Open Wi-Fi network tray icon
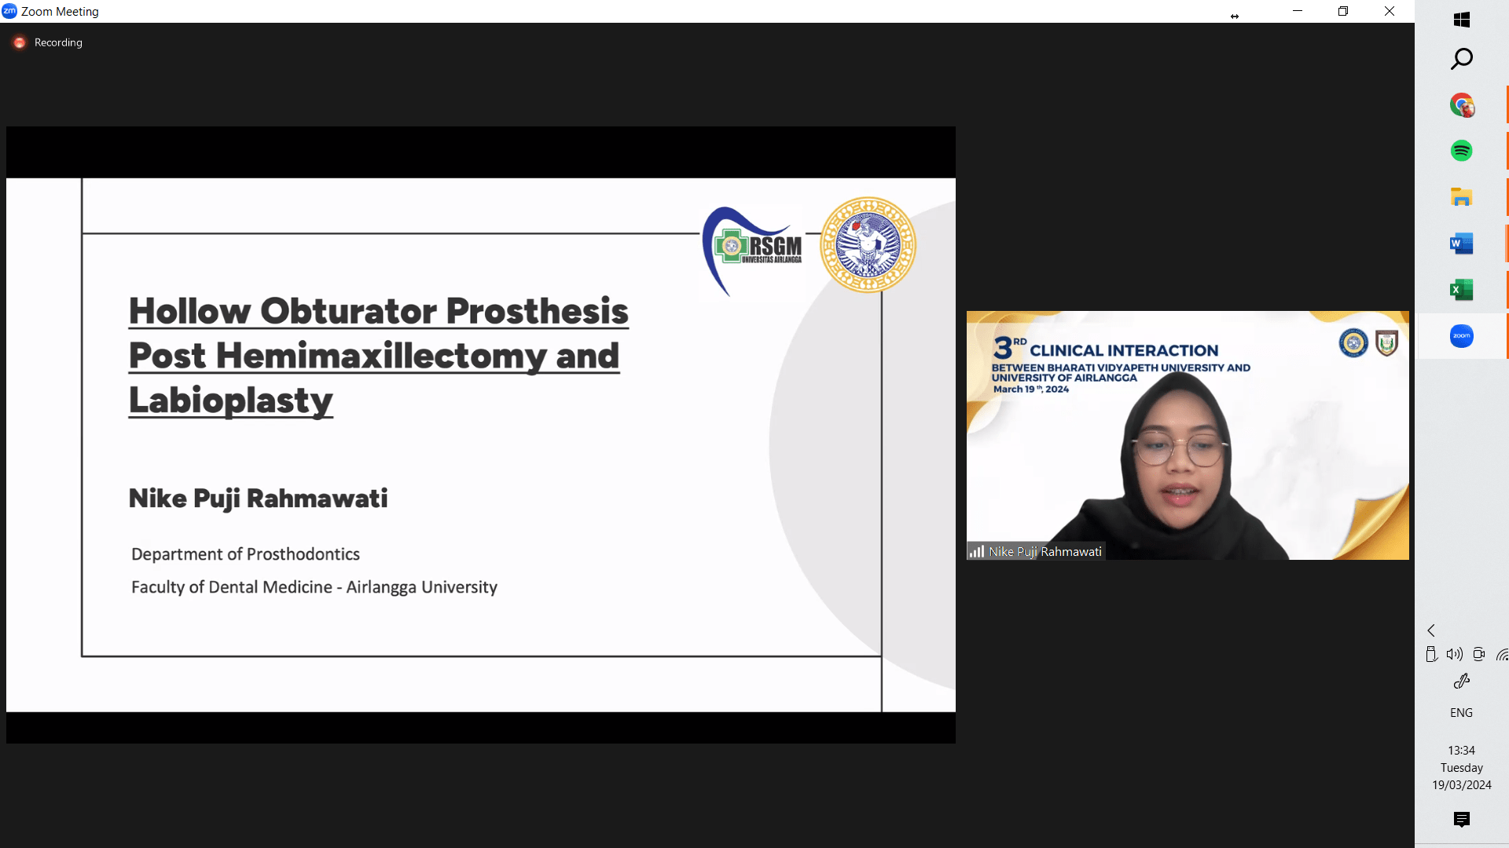The height and width of the screenshot is (848, 1509). (x=1502, y=654)
